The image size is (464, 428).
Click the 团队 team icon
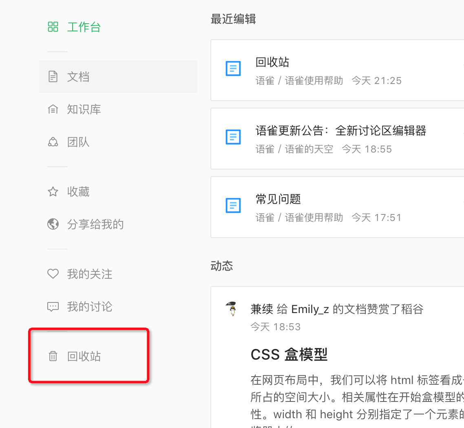(53, 142)
